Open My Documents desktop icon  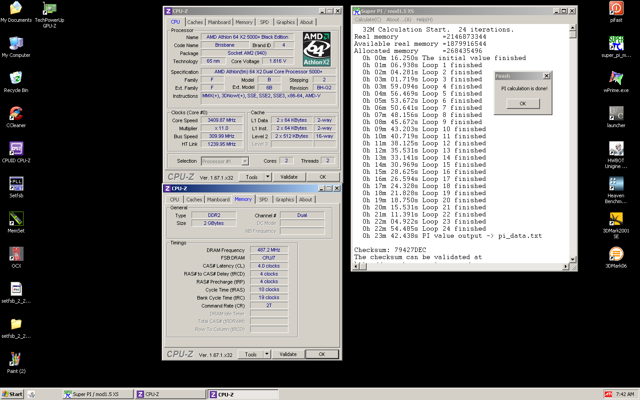pyautogui.click(x=16, y=12)
